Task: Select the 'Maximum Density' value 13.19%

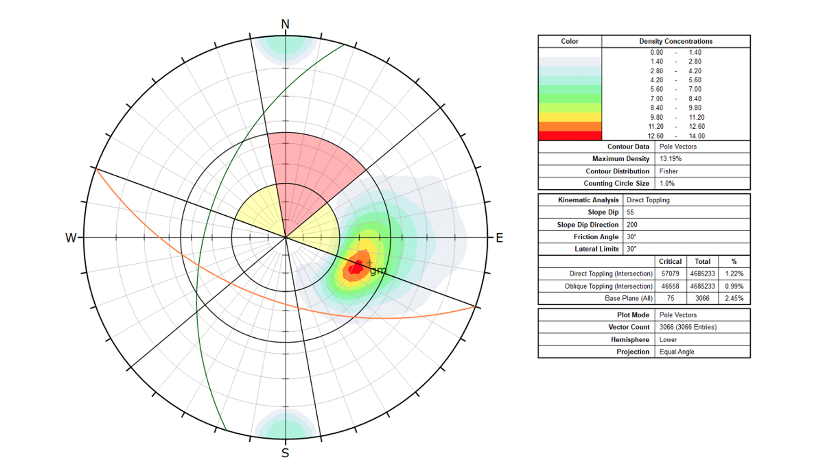Action: [670, 159]
